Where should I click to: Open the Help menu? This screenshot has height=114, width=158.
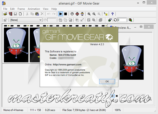click(x=54, y=9)
